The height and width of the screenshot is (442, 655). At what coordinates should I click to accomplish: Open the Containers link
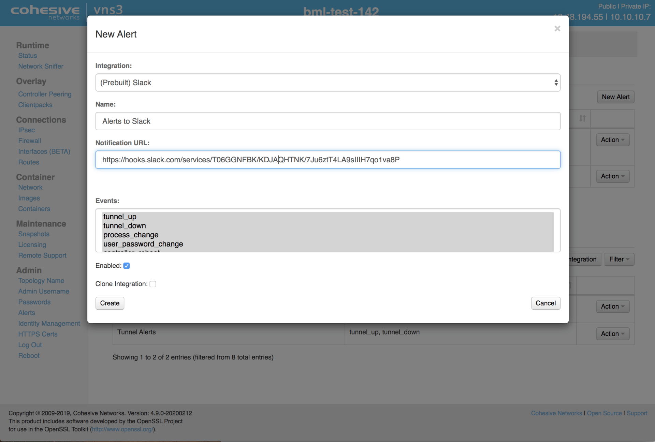[34, 209]
